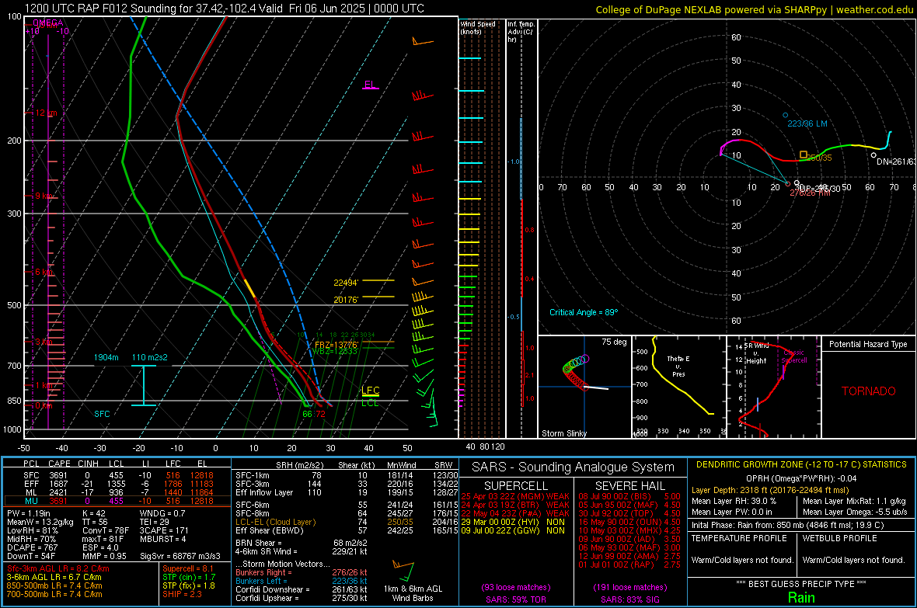Click the Critical Angle = 89° text
Viewport: 917px width, 608px height.
584,312
